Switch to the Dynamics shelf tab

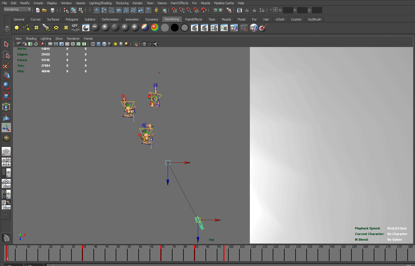pos(152,19)
